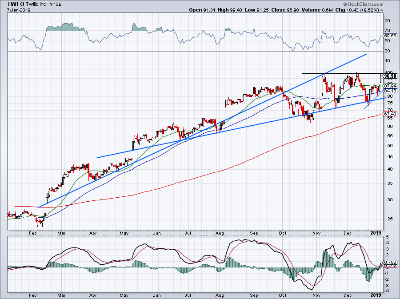This screenshot has width=400, height=299.
Task: Select Sep on the price chart time axis
Action: 254,233
